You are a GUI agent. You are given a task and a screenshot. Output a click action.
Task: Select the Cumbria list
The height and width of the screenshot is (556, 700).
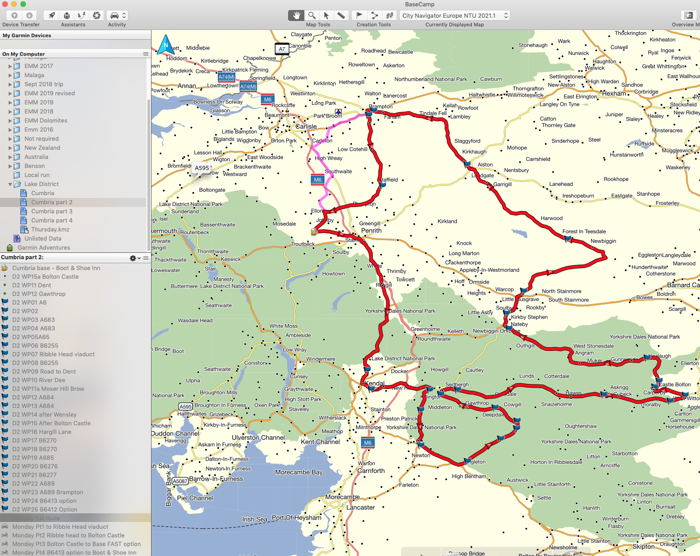(x=43, y=193)
